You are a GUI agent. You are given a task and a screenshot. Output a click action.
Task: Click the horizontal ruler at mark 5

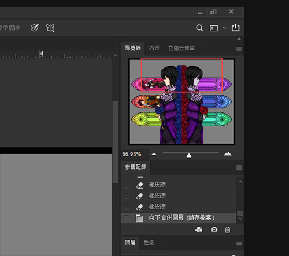point(41,54)
